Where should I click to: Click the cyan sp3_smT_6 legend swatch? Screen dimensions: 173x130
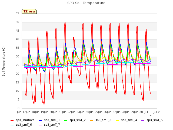tap(12, 125)
